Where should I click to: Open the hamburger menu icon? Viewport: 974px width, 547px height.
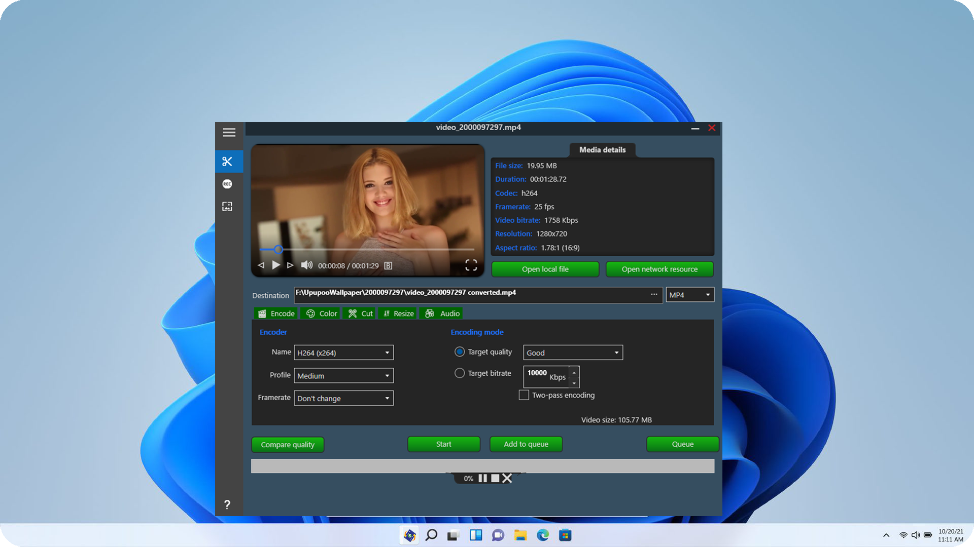coord(229,132)
